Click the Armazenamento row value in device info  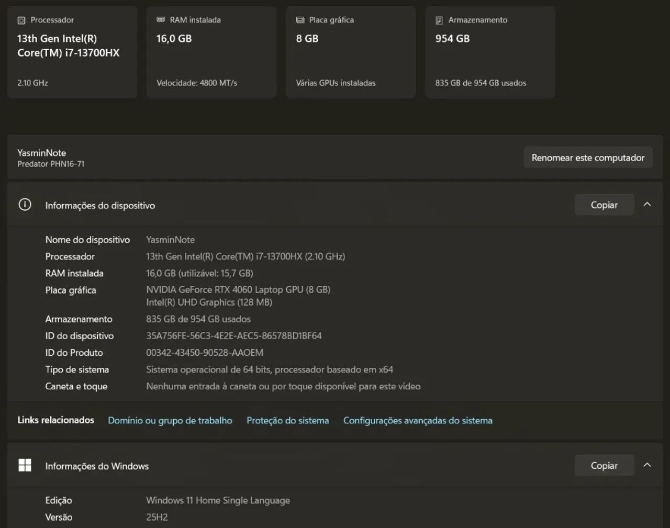tap(198, 319)
